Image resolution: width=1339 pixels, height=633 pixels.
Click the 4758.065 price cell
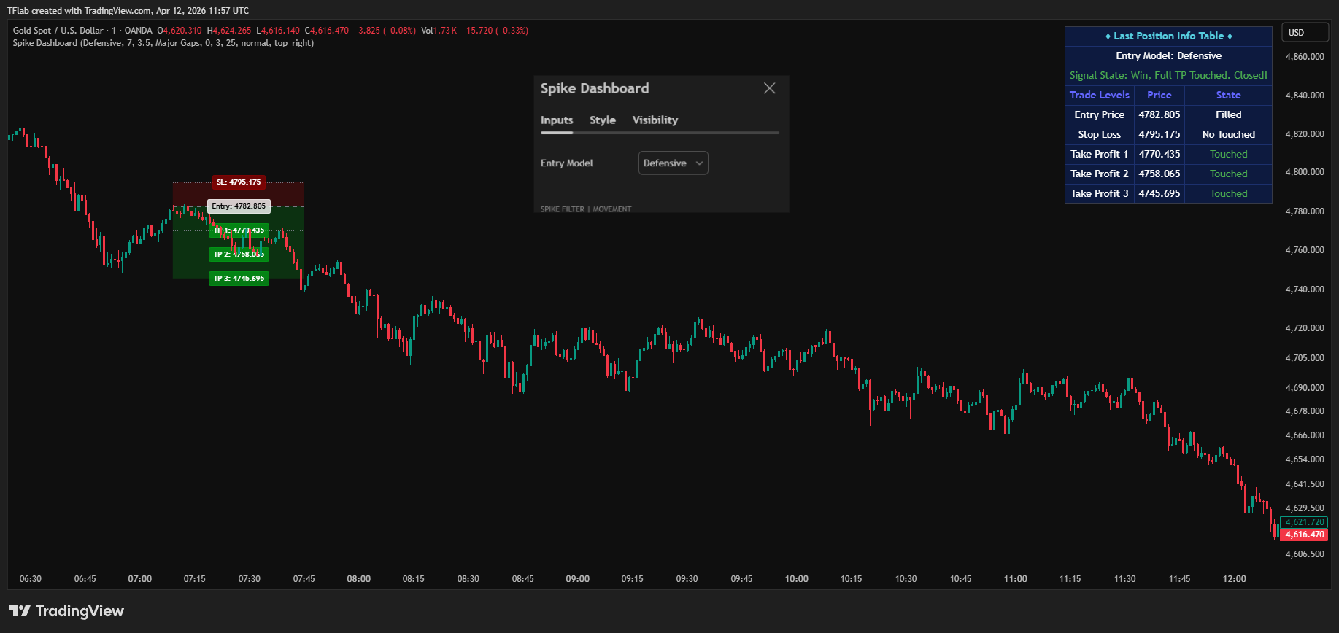point(1159,174)
